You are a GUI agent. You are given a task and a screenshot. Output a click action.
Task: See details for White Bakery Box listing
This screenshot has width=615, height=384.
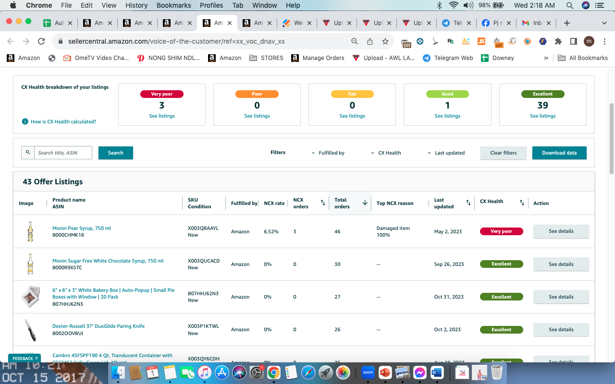[561, 297]
